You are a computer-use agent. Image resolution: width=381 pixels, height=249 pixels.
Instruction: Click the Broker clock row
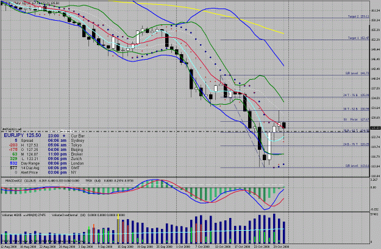tap(65, 154)
